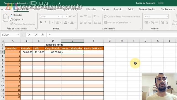
Task: Click the Enter checkmark formula icon
Action: pyautogui.click(x=36, y=35)
